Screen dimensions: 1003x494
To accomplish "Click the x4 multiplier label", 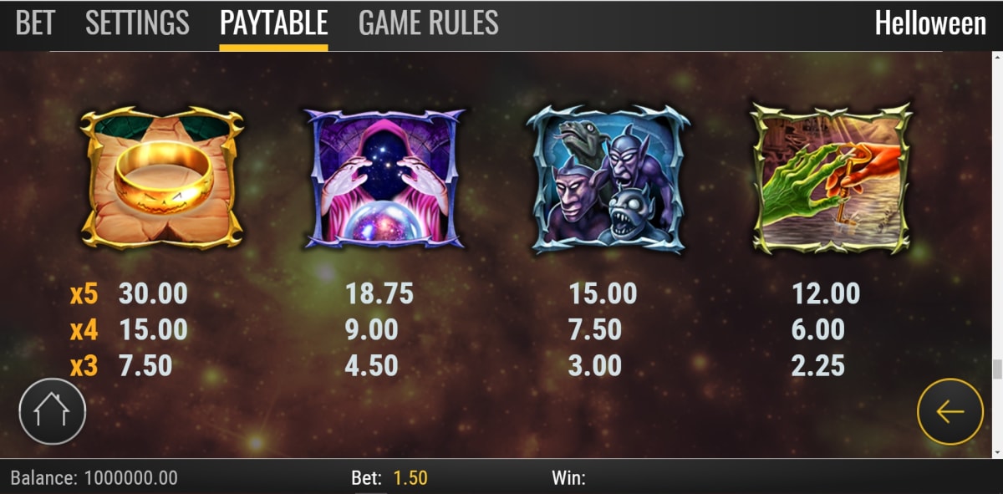I will (x=84, y=329).
